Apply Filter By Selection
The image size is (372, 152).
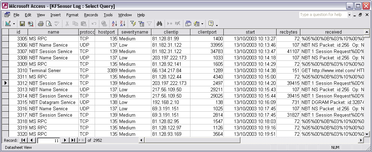133,24
